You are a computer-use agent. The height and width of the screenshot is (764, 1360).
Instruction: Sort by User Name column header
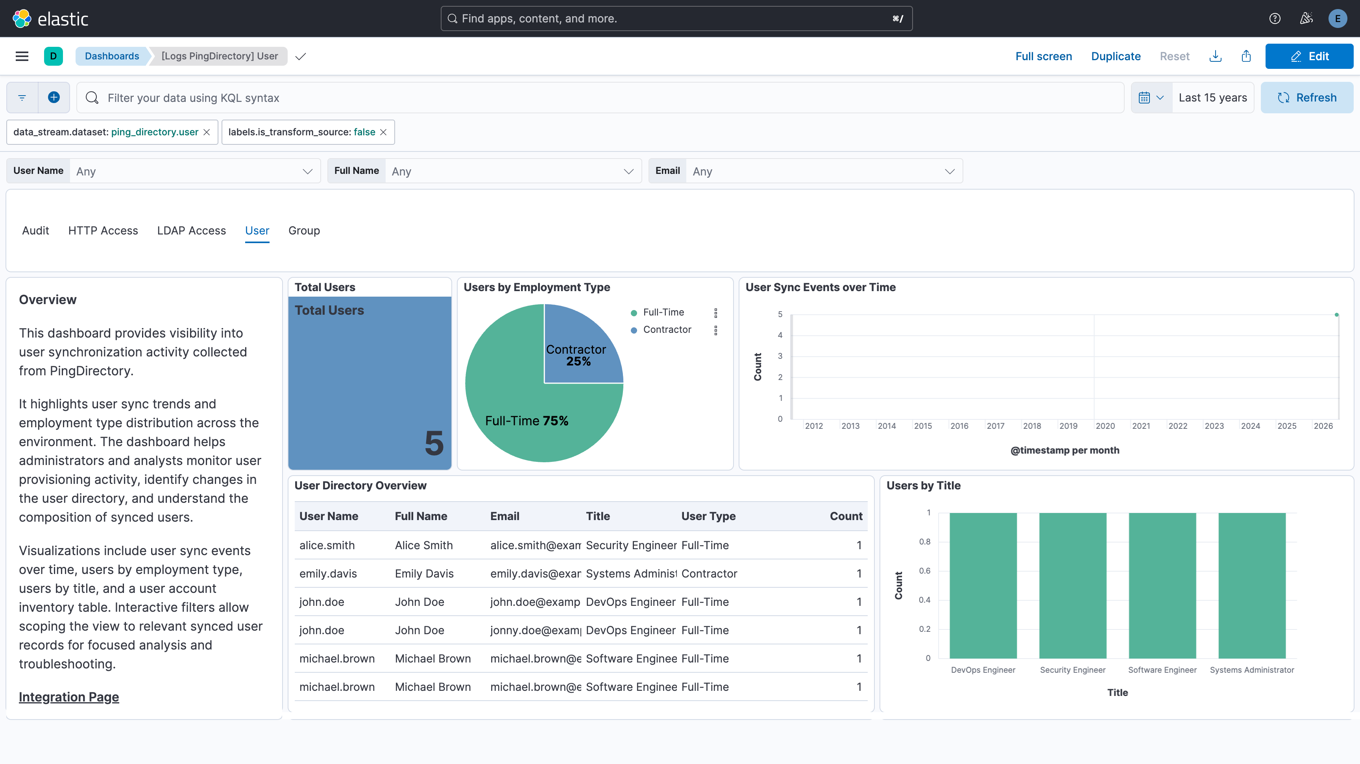(x=328, y=516)
